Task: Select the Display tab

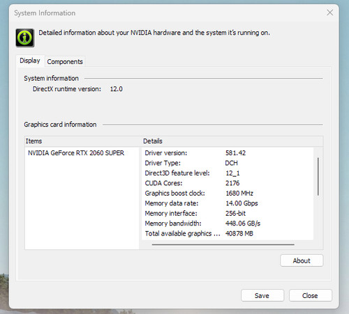Action: [x=30, y=61]
